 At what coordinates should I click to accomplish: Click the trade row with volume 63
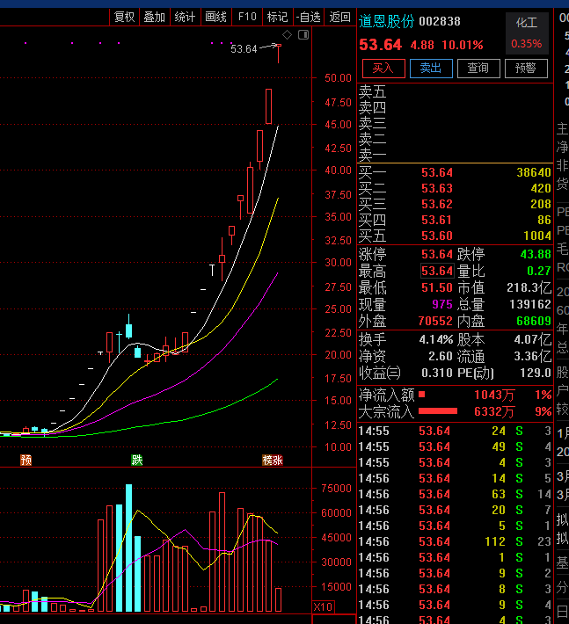coord(455,494)
